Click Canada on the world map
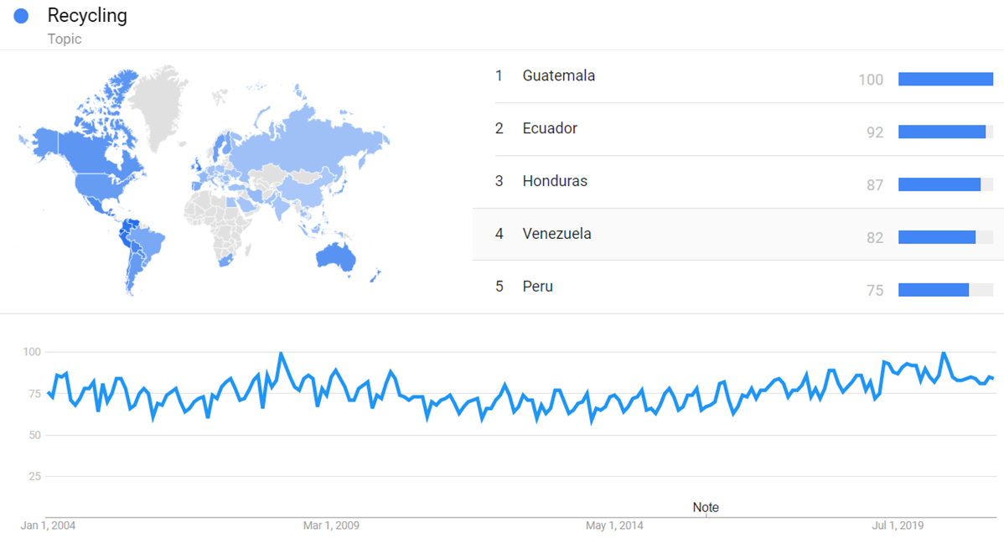 pos(92,142)
